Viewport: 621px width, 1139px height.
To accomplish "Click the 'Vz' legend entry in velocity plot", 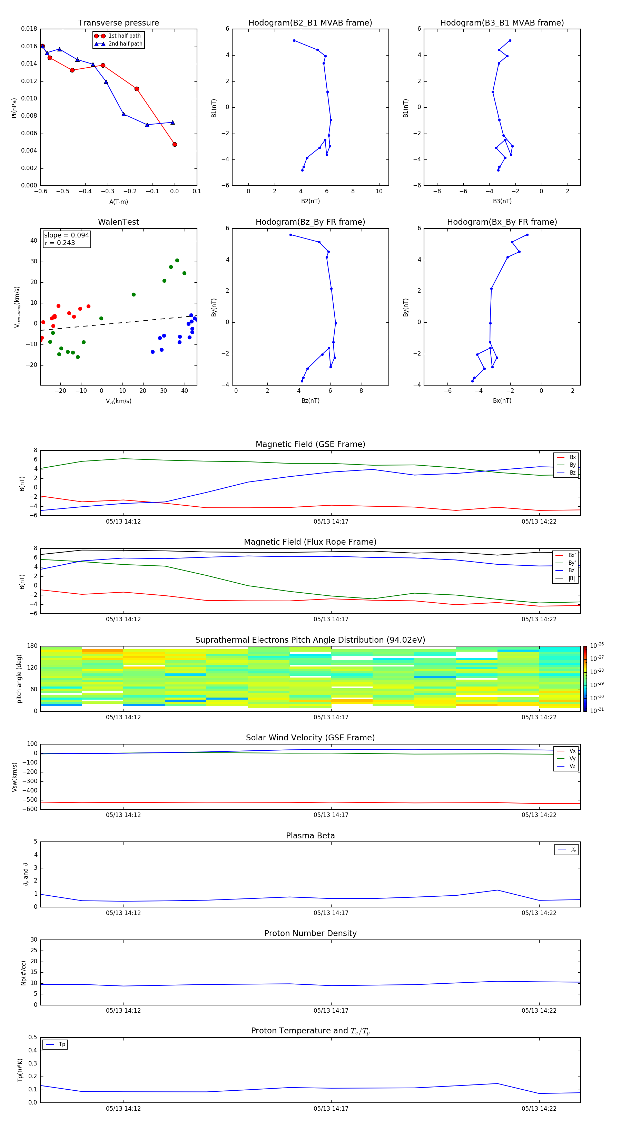I will click(566, 766).
